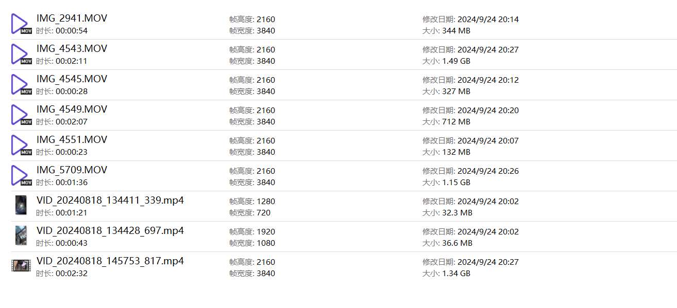Click the VID_20240818_134428_697.mp4 file name

tap(110, 231)
